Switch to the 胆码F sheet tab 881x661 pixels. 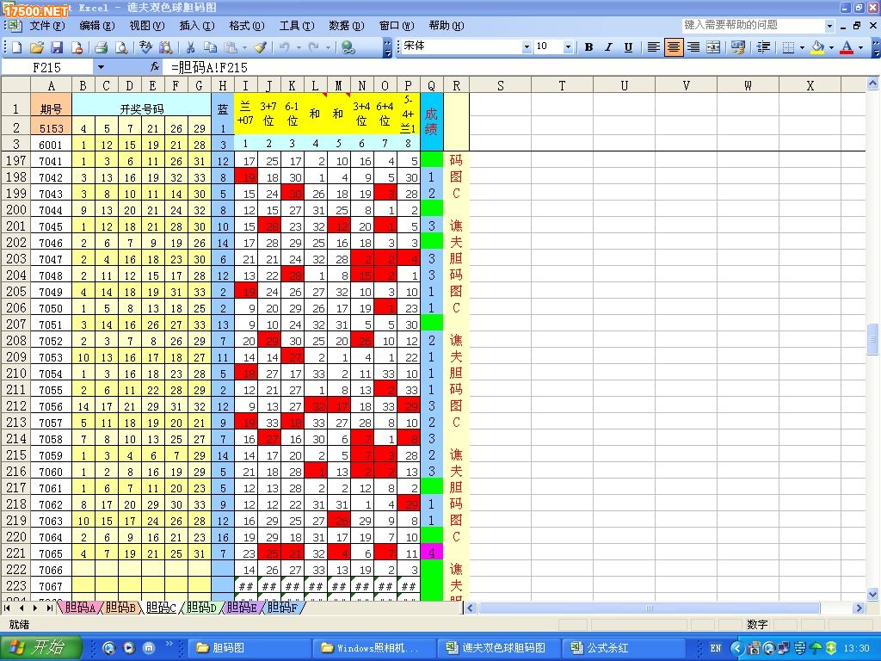(x=282, y=608)
